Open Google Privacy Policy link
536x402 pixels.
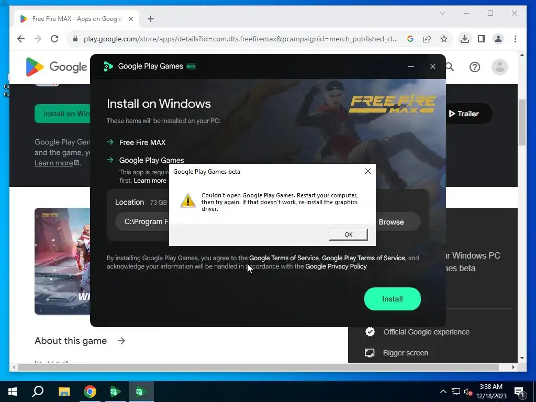pos(336,266)
